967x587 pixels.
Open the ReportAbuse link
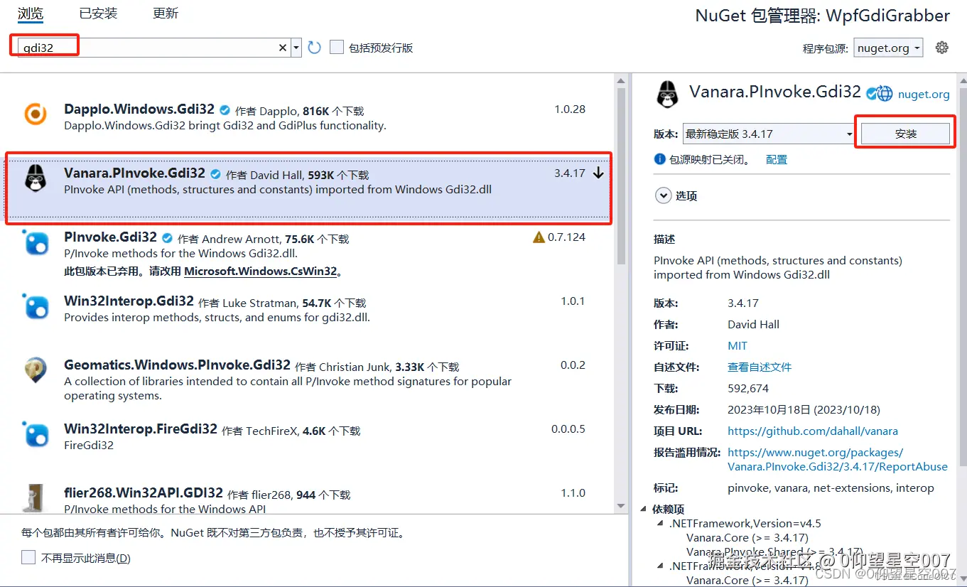(838, 459)
